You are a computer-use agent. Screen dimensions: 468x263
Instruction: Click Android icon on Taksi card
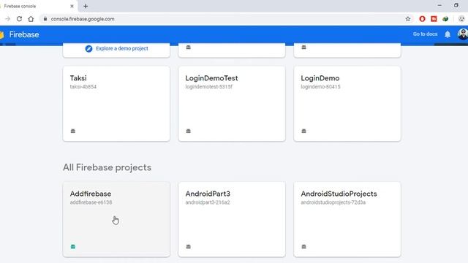click(73, 131)
